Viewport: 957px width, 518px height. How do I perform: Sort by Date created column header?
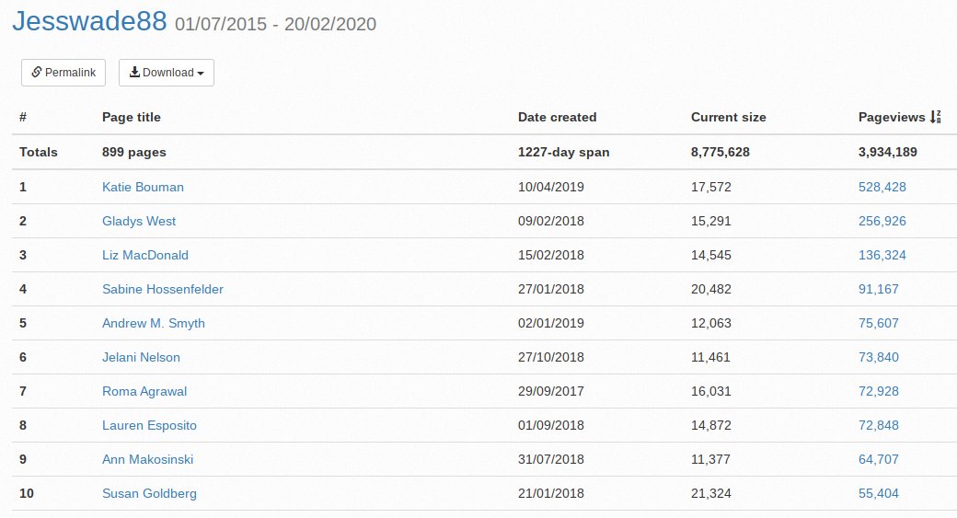(x=558, y=117)
